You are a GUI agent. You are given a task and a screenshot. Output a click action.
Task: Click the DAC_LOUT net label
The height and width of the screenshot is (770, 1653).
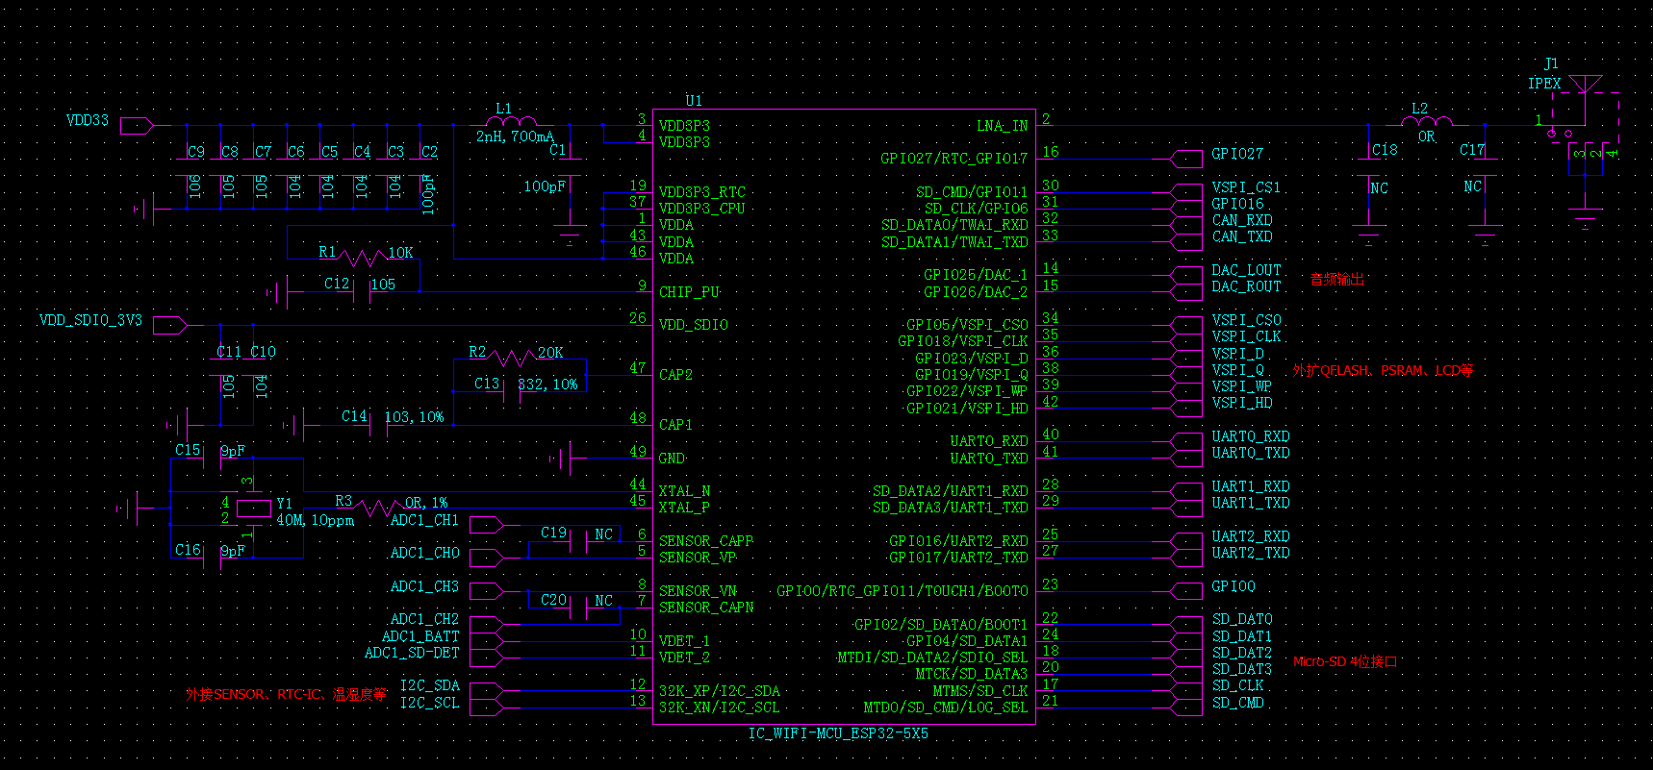(x=1246, y=270)
